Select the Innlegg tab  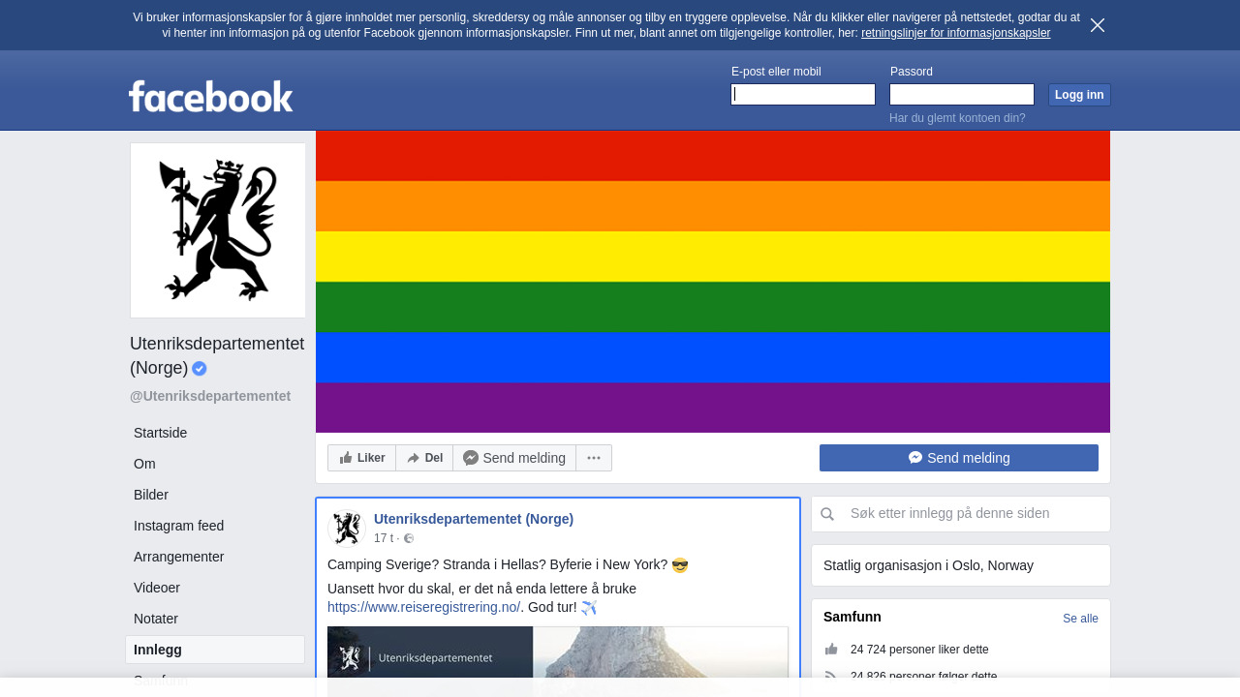coord(215,650)
